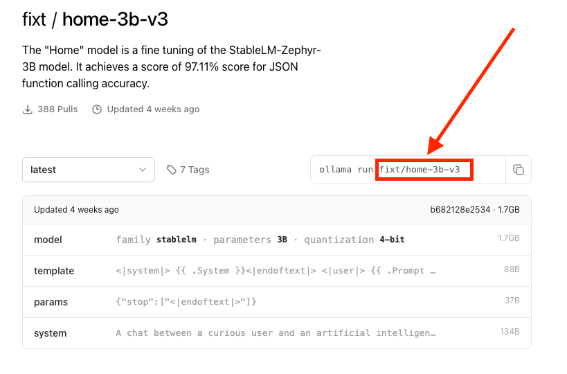Open the latest version dropdown
Screen dimensions: 567x374
(x=88, y=170)
